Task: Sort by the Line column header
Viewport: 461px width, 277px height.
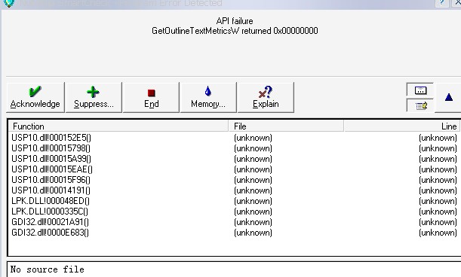Action: click(x=402, y=126)
